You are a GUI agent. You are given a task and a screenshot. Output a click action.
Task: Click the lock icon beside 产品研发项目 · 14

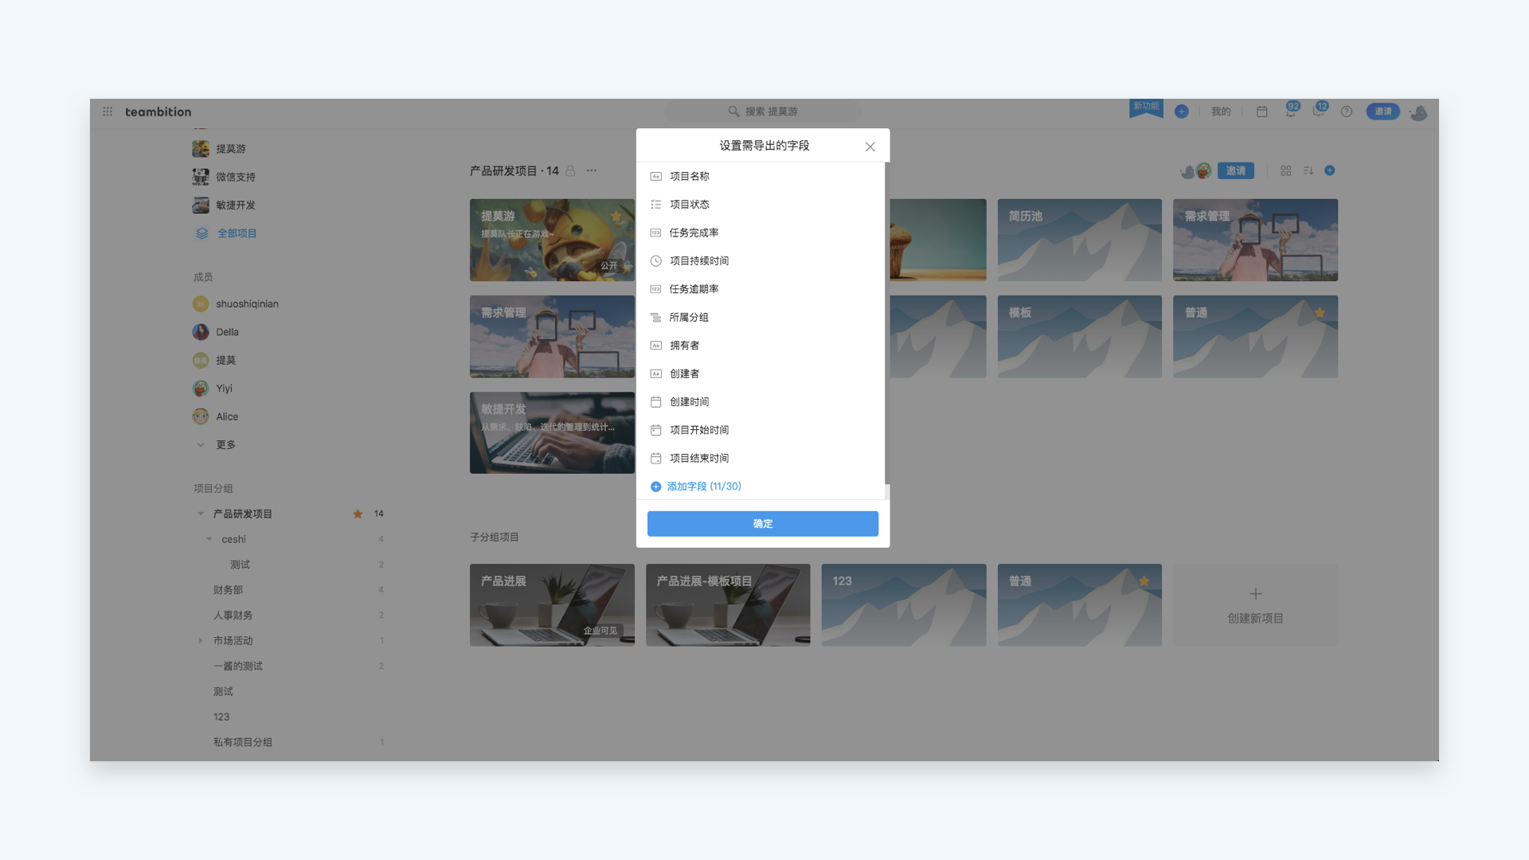570,170
